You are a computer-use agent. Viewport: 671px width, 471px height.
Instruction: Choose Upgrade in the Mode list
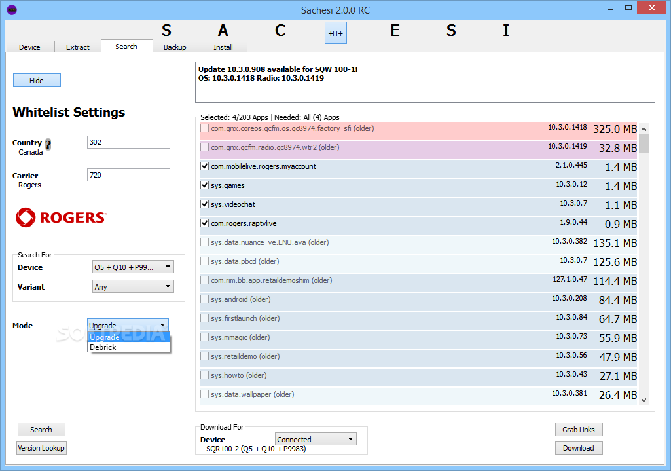tap(128, 337)
